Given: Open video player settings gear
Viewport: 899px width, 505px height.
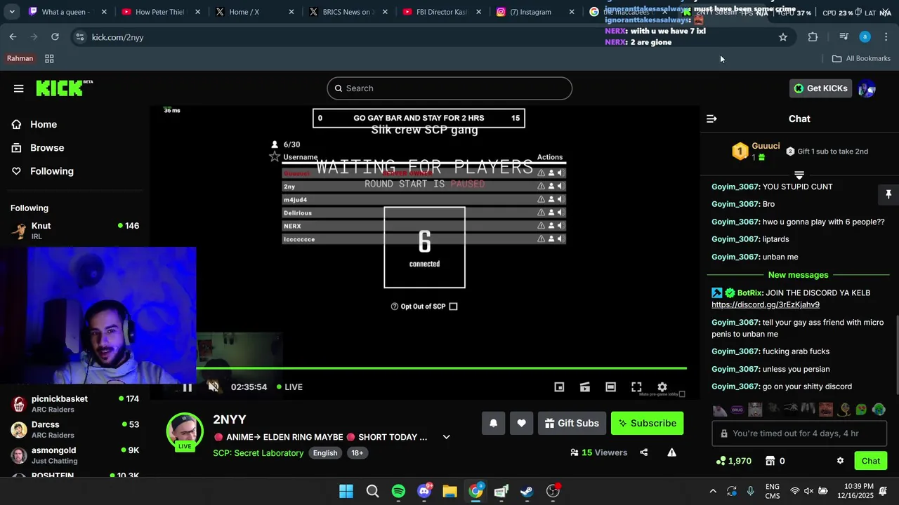Looking at the screenshot, I should (662, 387).
